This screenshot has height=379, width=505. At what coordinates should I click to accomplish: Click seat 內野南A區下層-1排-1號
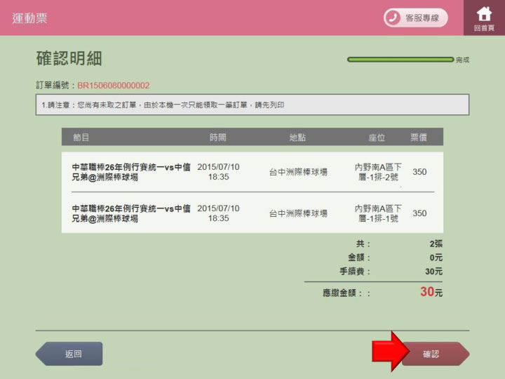[x=378, y=213]
